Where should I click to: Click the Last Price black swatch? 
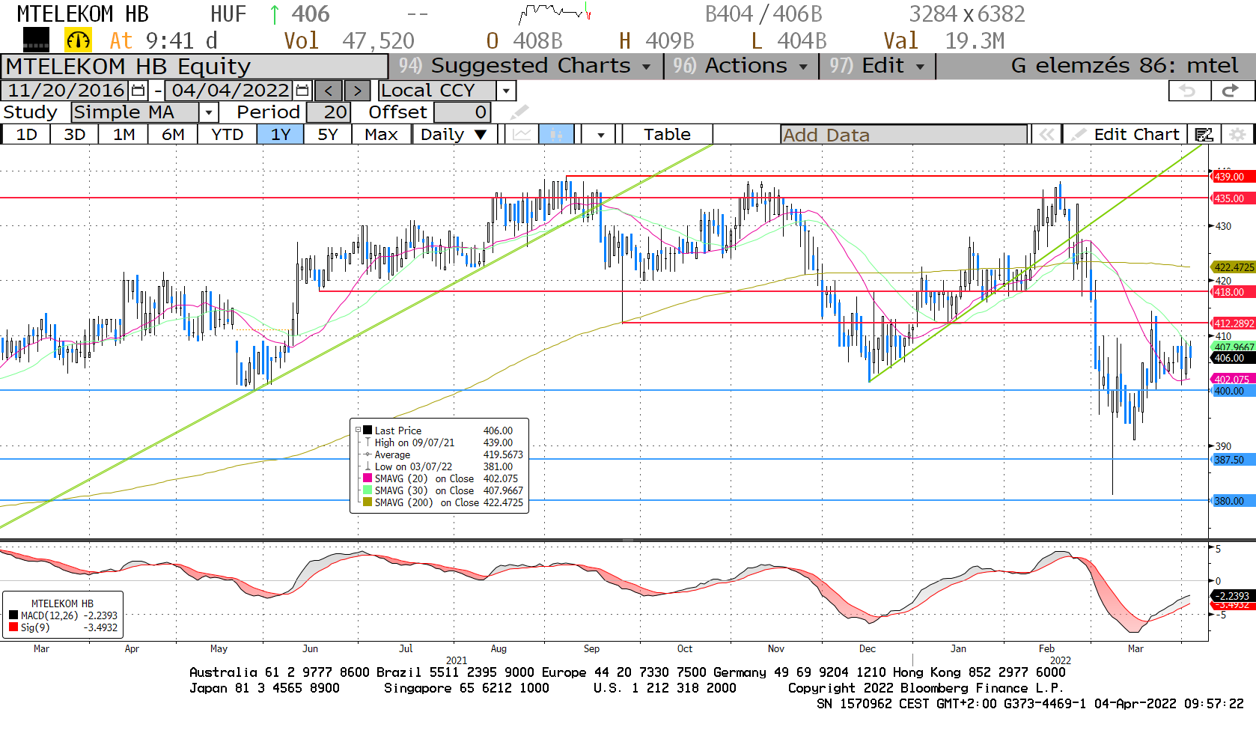[x=368, y=431]
